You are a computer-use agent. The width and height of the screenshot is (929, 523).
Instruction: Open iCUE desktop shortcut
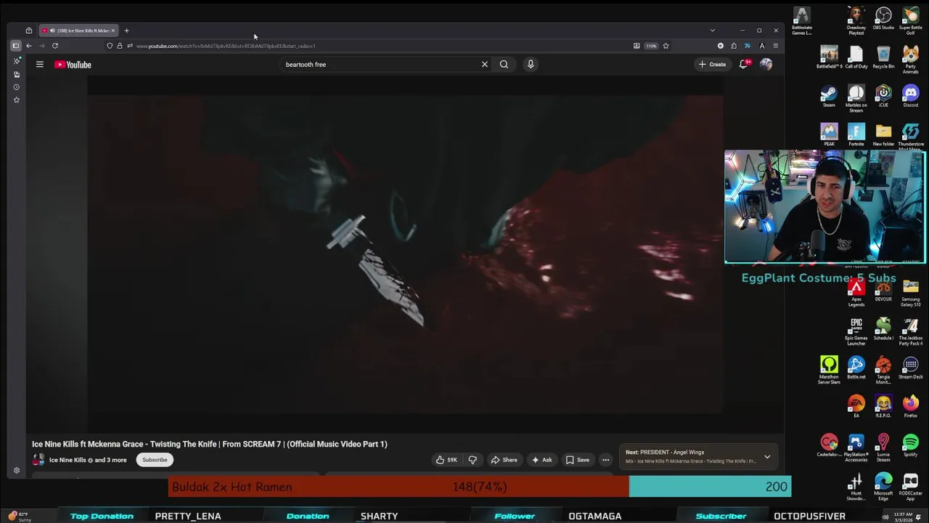click(883, 97)
